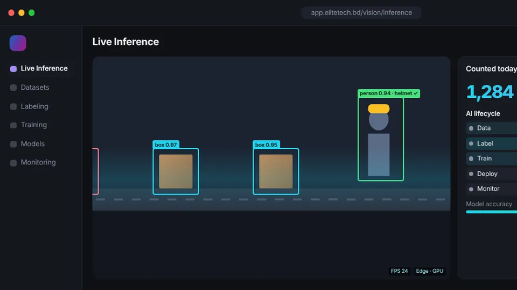Click the Datasets sidebar icon
The height and width of the screenshot is (290, 517).
(x=13, y=88)
